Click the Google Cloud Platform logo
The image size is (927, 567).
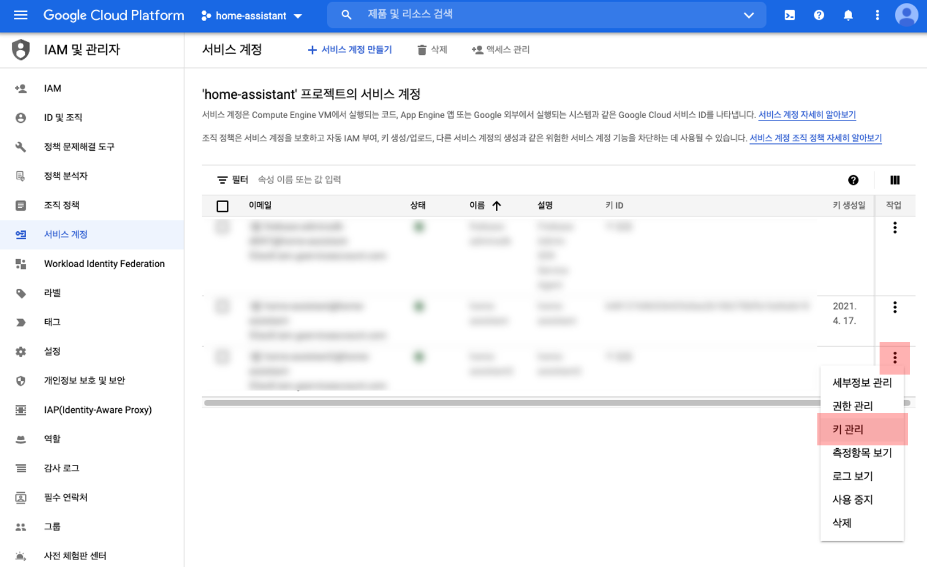(114, 15)
